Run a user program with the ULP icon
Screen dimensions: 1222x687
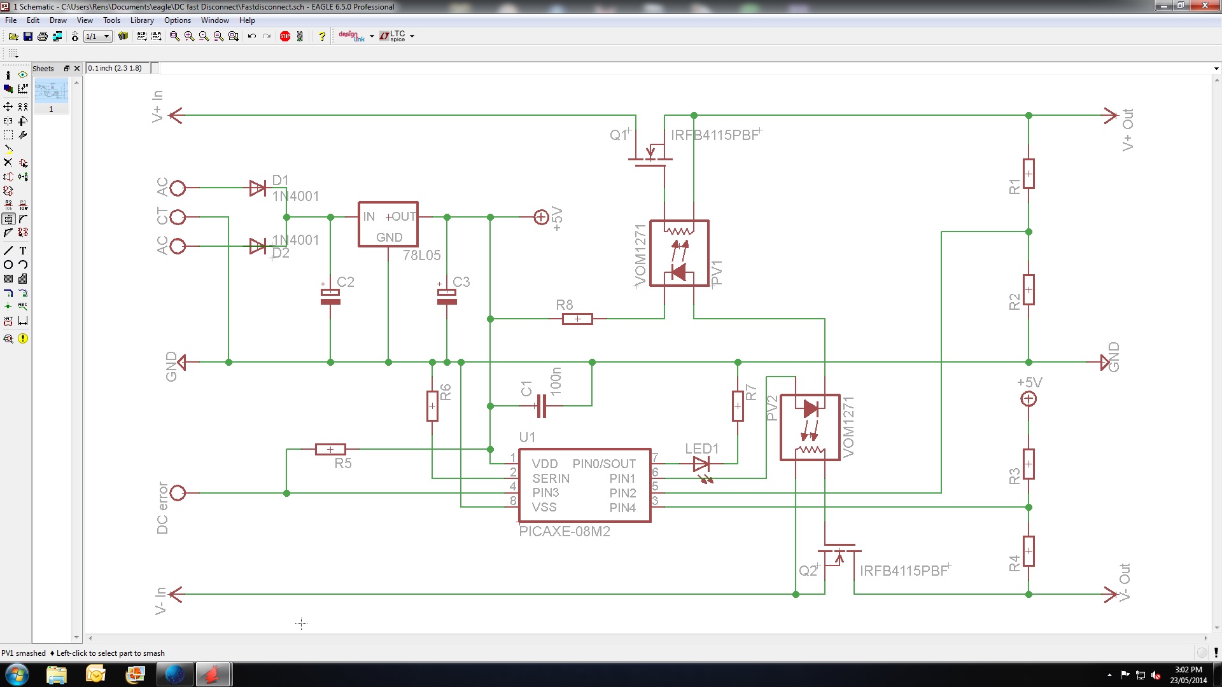[156, 36]
